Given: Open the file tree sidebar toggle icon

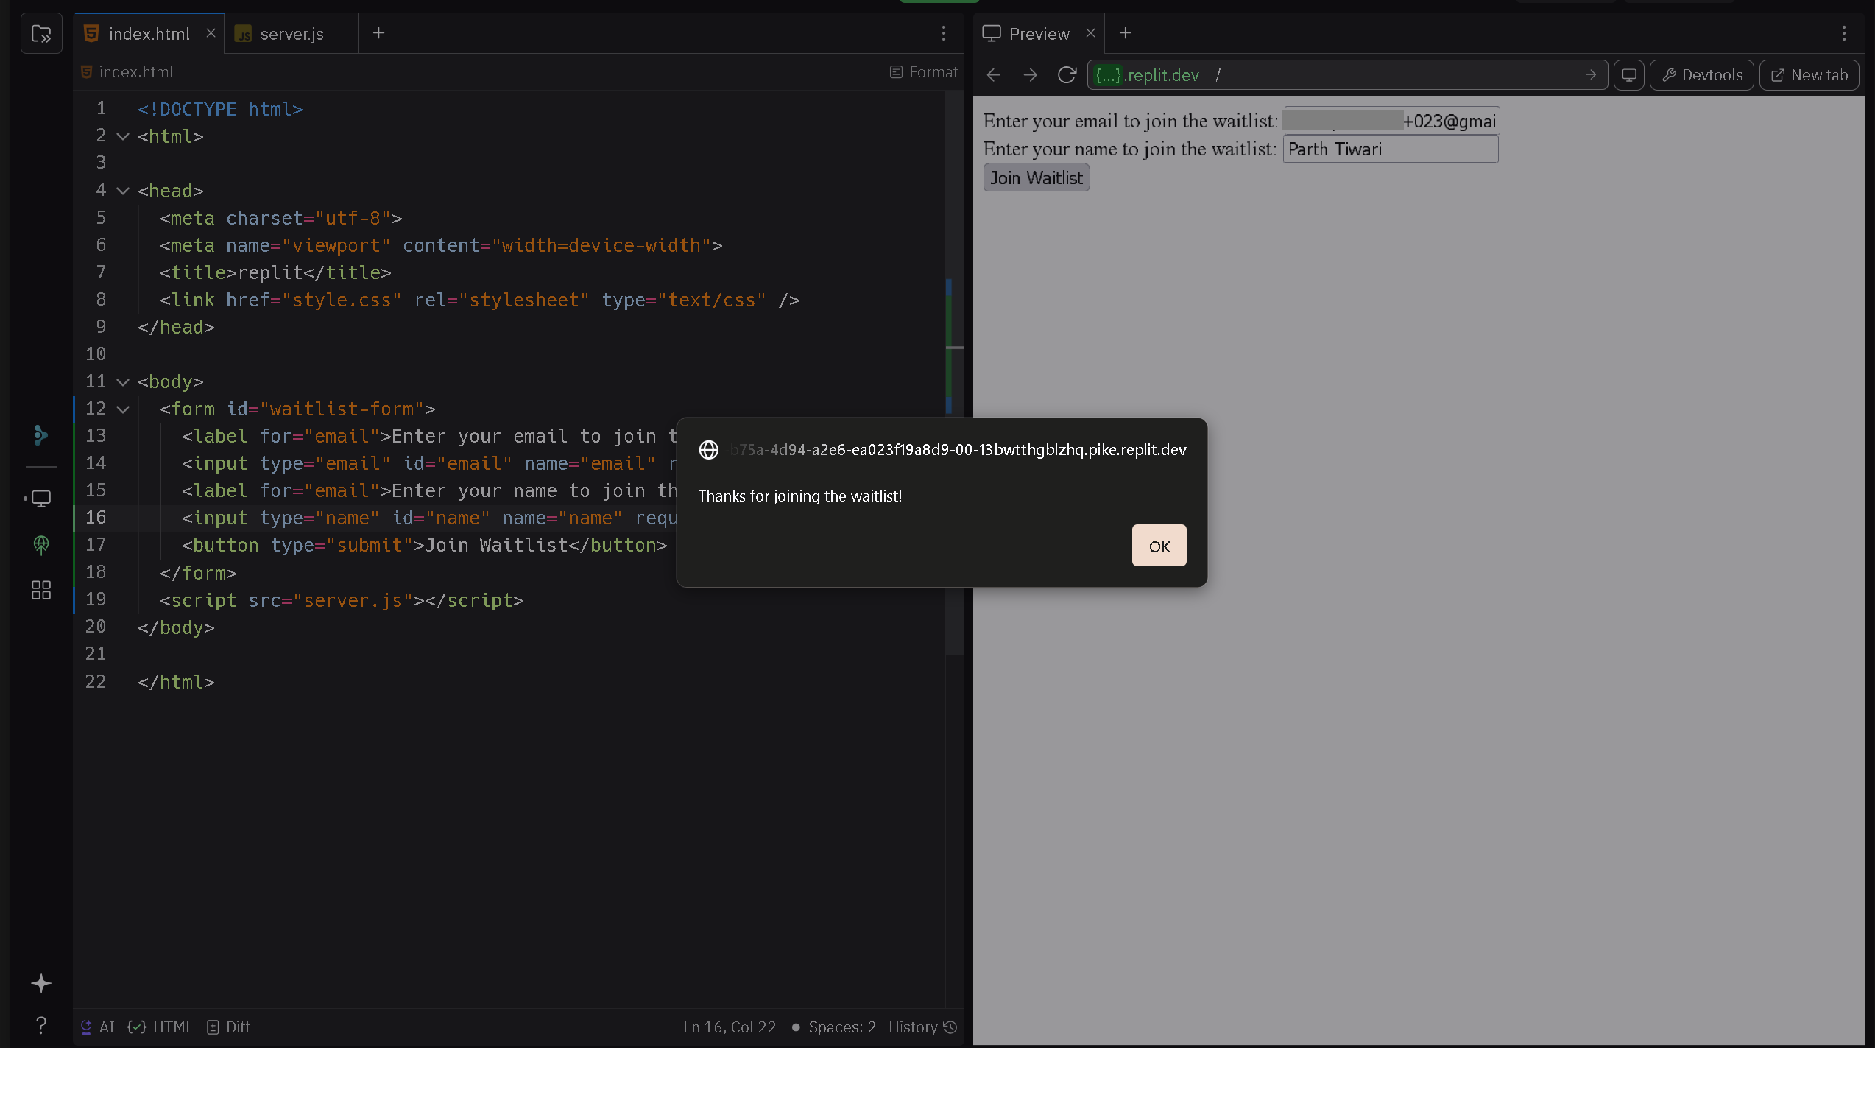Looking at the screenshot, I should click(x=41, y=34).
